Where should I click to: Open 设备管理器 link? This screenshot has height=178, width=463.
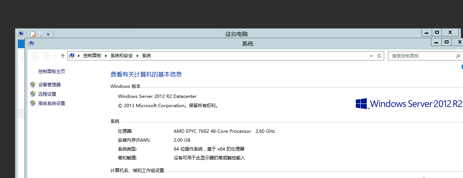pyautogui.click(x=49, y=85)
